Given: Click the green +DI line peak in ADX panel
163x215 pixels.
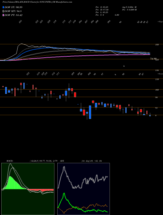Looking at the screenshot, I should [x=64, y=193].
